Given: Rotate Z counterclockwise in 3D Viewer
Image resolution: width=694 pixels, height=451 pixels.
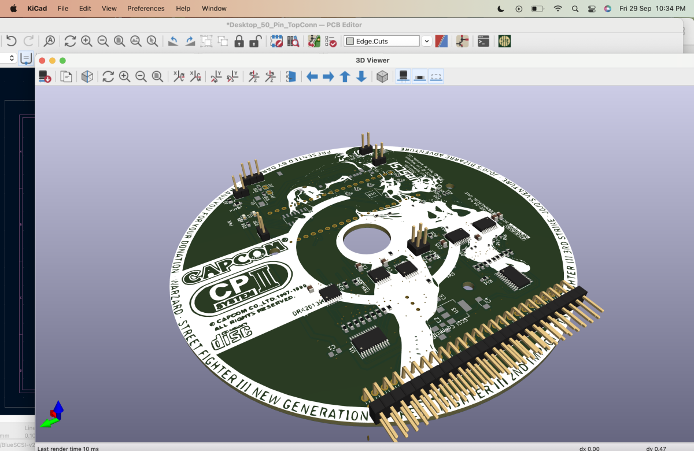Looking at the screenshot, I should (270, 76).
